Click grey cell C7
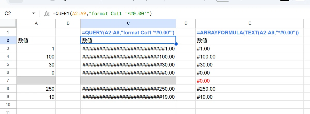310x114 pixels. (128, 81)
